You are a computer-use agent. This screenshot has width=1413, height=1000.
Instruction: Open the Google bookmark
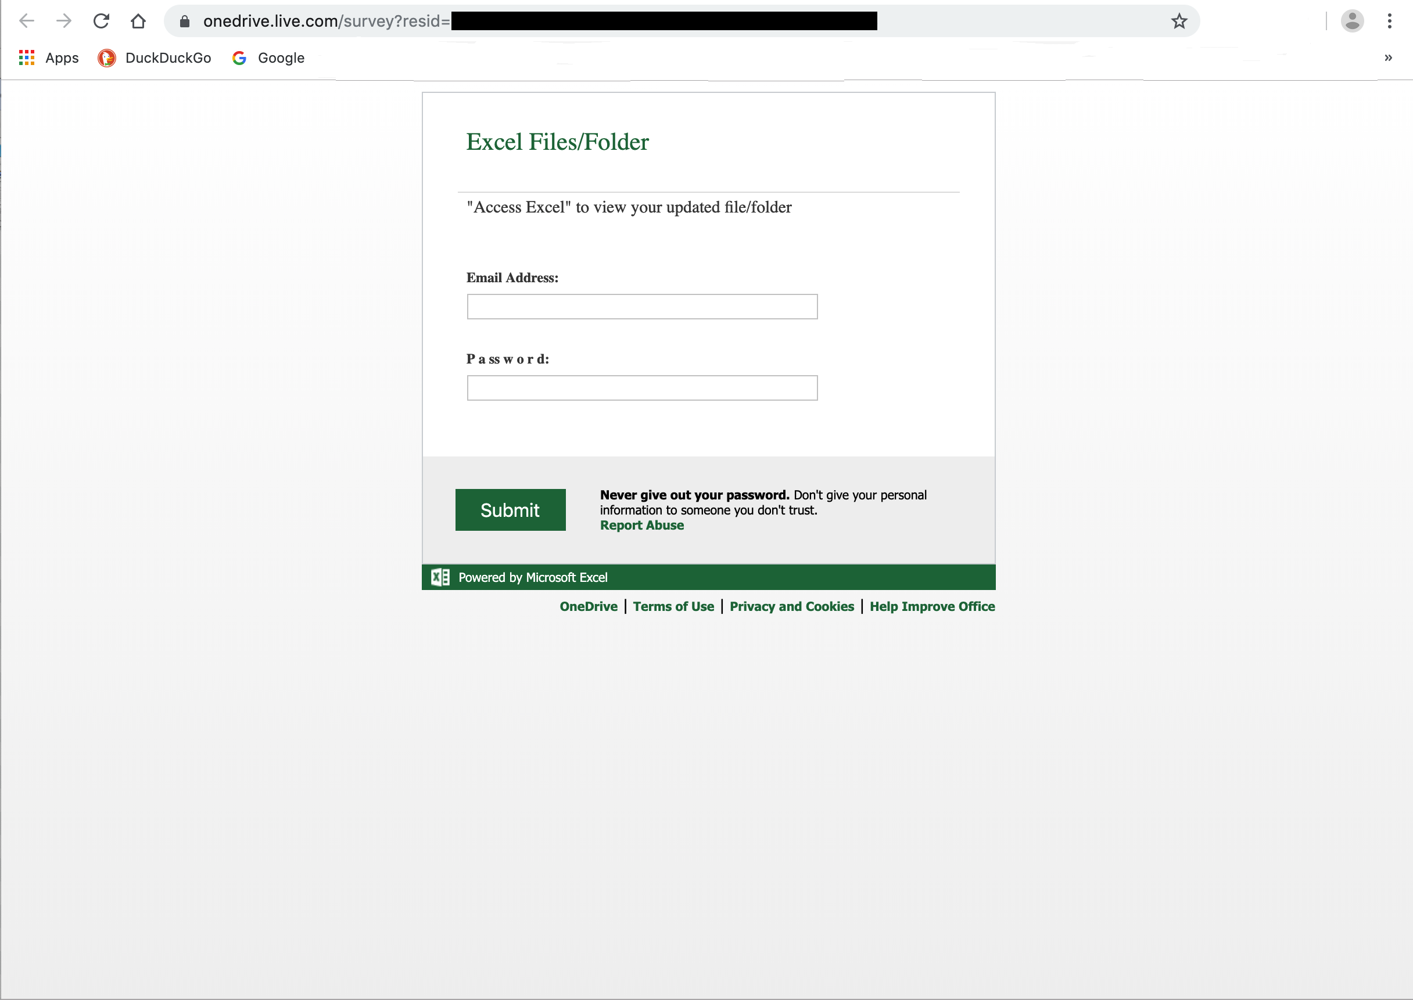click(268, 58)
